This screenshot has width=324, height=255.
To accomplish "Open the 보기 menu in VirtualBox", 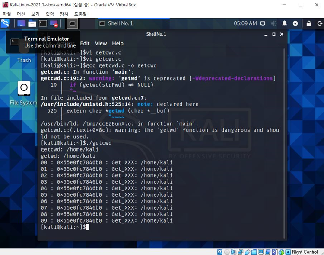I will pyautogui.click(x=35, y=14).
